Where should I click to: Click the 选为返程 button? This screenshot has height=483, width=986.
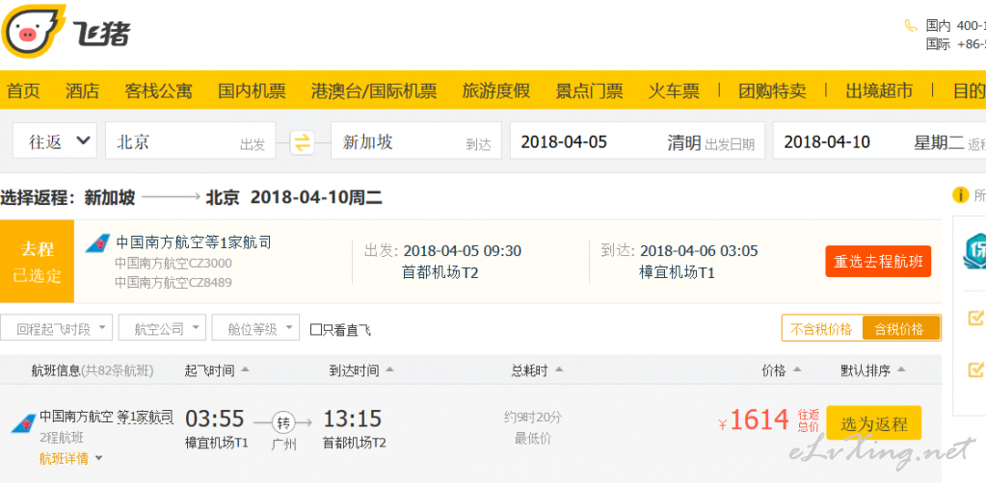(x=873, y=423)
